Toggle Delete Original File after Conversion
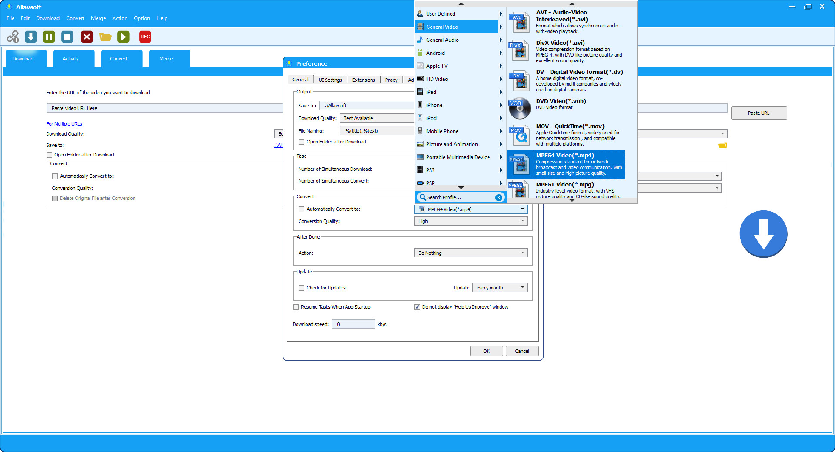The width and height of the screenshot is (835, 452). [x=55, y=198]
